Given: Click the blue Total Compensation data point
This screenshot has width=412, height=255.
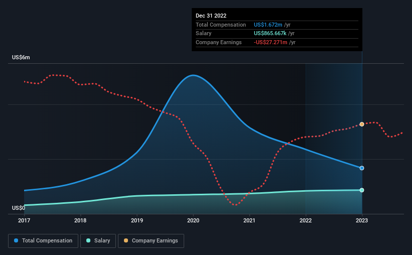Looking at the screenshot, I should 362,168.
